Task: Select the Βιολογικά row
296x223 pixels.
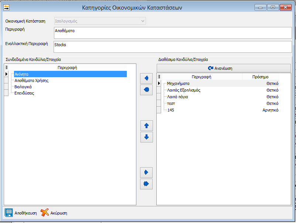Action: pos(70,87)
